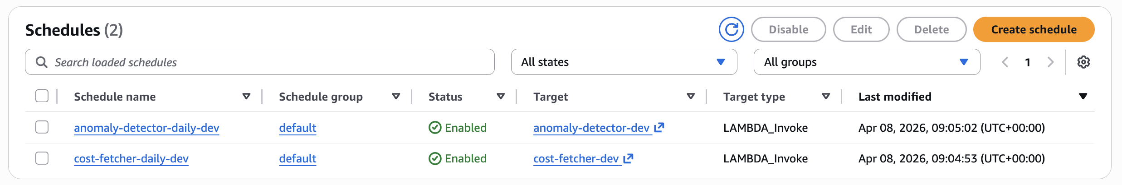
Task: Click the refresh schedules icon
Action: (731, 30)
